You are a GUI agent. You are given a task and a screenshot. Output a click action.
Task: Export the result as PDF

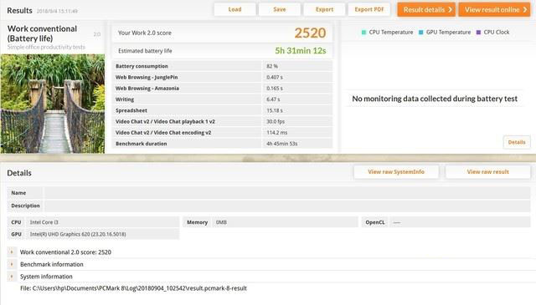pos(369,9)
